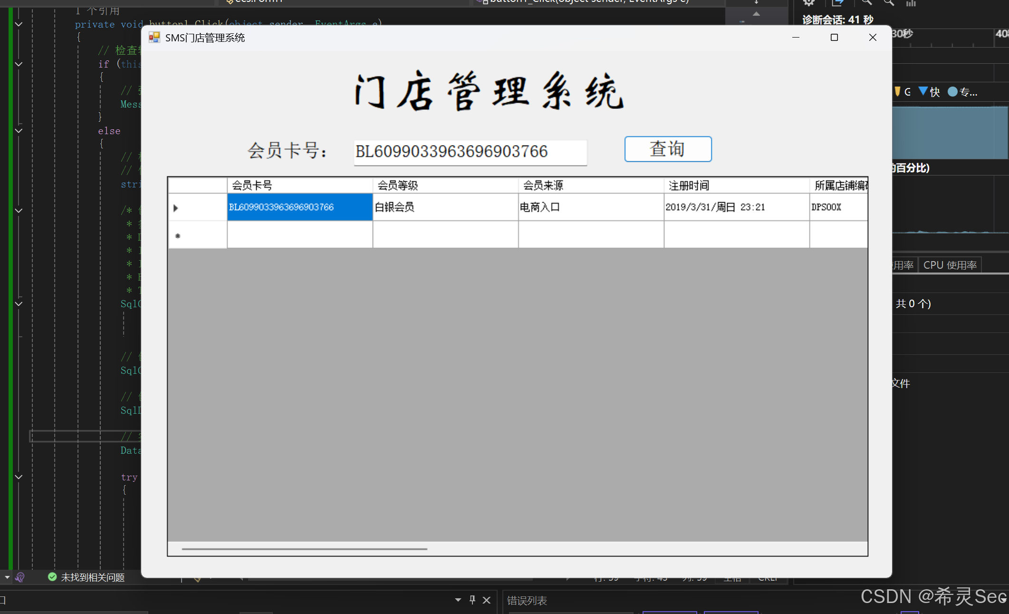Click green checkmark 未找到相关问题 status
Viewport: 1009px width, 614px height.
point(86,577)
